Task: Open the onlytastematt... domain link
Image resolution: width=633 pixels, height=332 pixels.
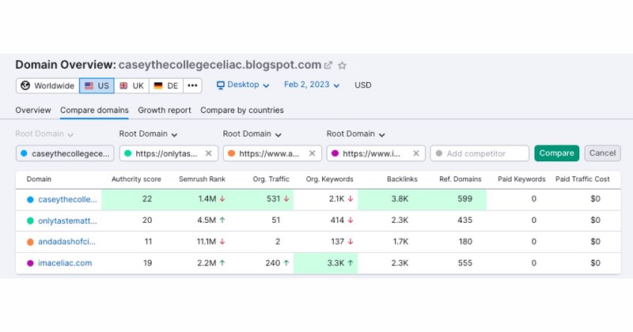Action: [x=67, y=221]
